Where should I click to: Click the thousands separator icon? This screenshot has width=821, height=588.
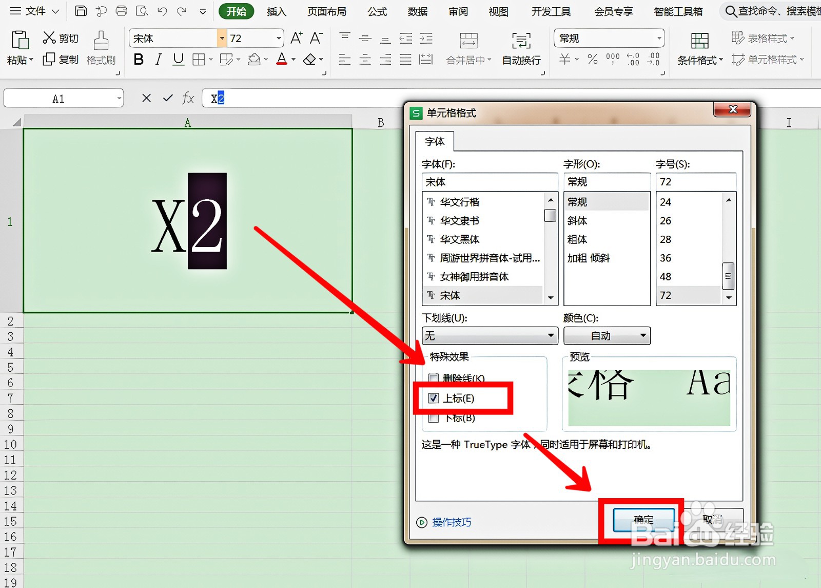point(613,60)
